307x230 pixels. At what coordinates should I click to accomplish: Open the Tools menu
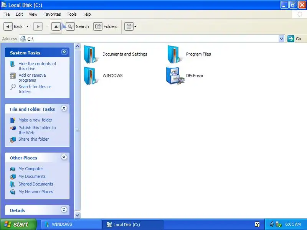[x=72, y=14]
